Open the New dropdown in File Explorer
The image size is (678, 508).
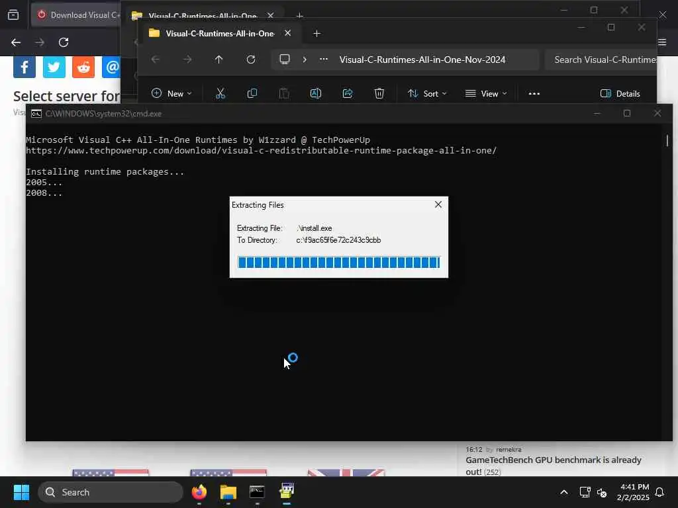tap(171, 93)
